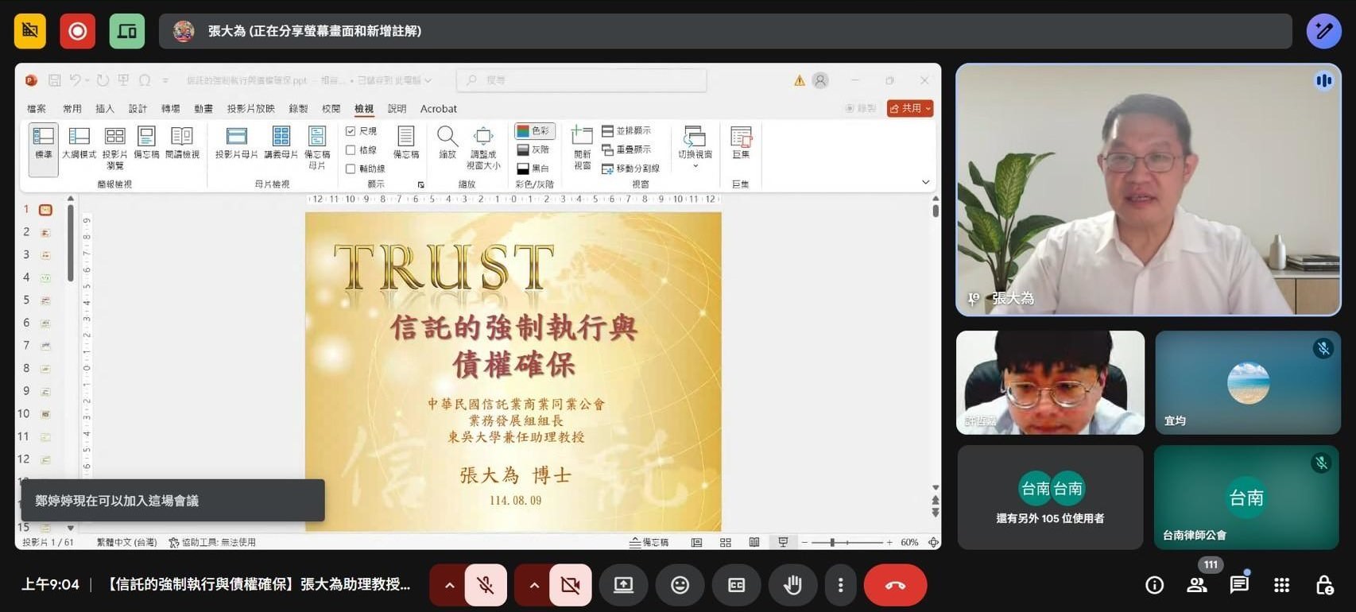1356x612 pixels.
Task: Open the more options three-dot menu
Action: pyautogui.click(x=840, y=585)
